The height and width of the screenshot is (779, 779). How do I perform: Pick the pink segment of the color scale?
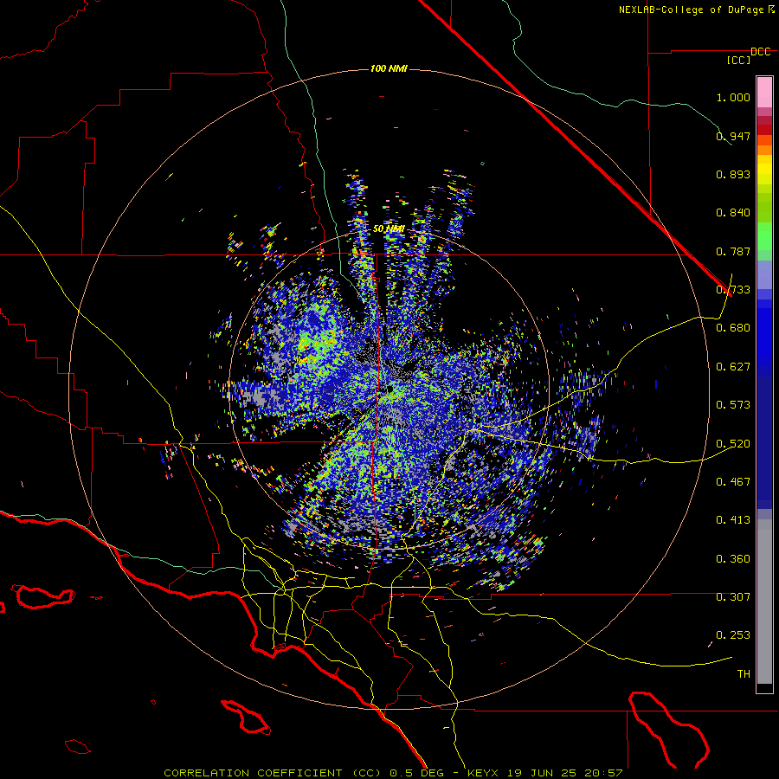(764, 93)
